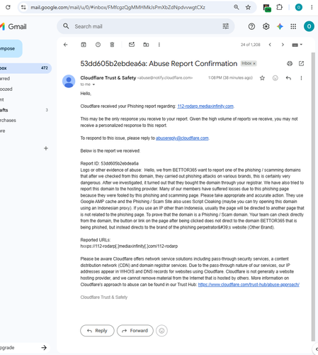Delete this email with trash icon
The width and height of the screenshot is (318, 355).
point(112,45)
